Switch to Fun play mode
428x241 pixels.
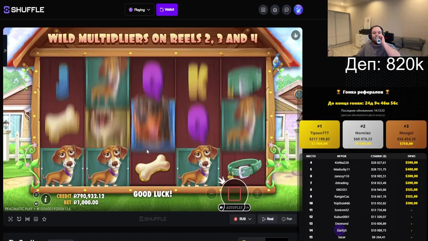(287, 219)
